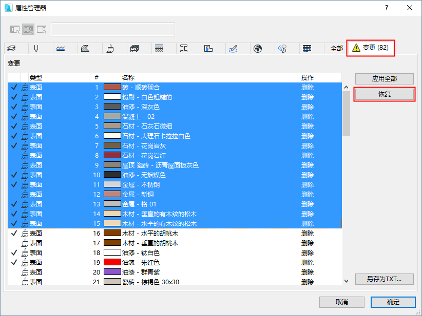Click 另存为TXT... button
The image size is (422, 316).
385,279
